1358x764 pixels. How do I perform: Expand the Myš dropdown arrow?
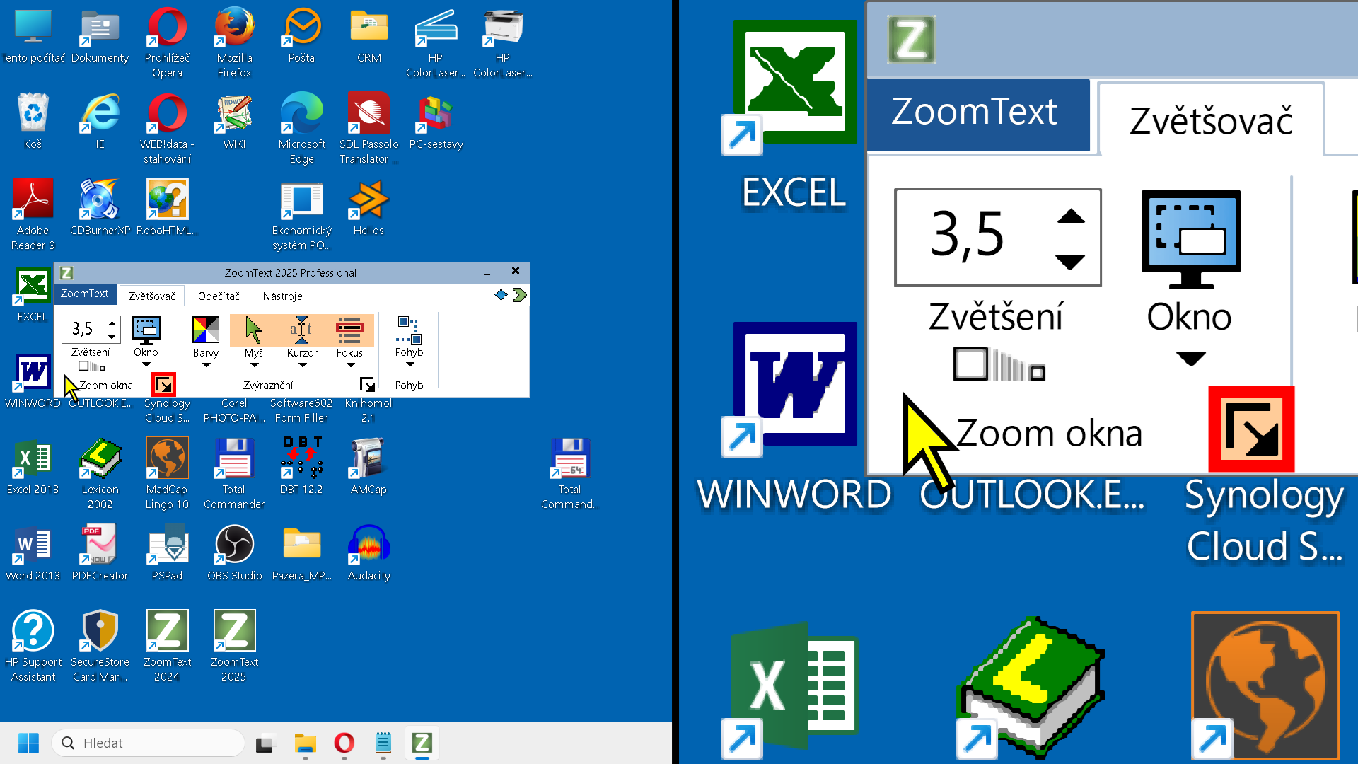pyautogui.click(x=254, y=366)
